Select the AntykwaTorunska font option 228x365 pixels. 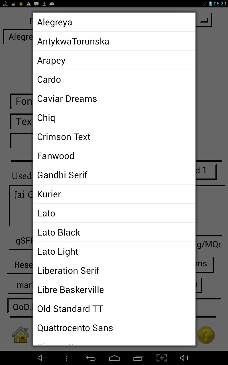tap(114, 41)
